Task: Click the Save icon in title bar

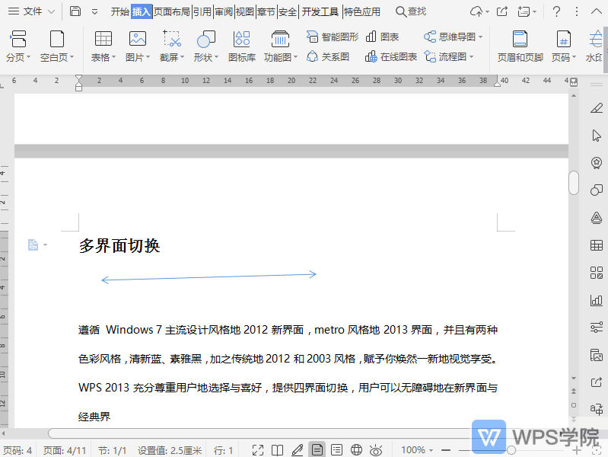Action: [75, 11]
